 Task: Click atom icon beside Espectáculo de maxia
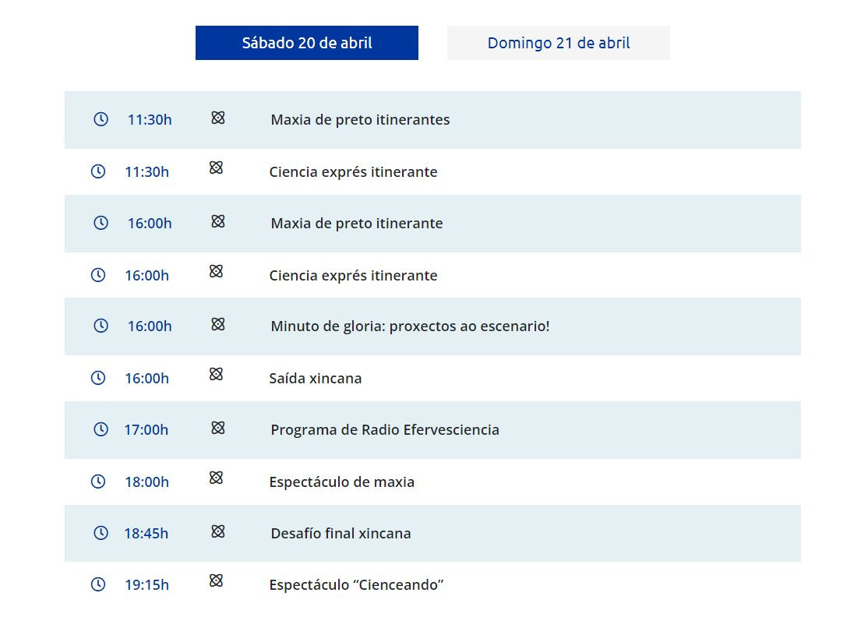click(216, 478)
